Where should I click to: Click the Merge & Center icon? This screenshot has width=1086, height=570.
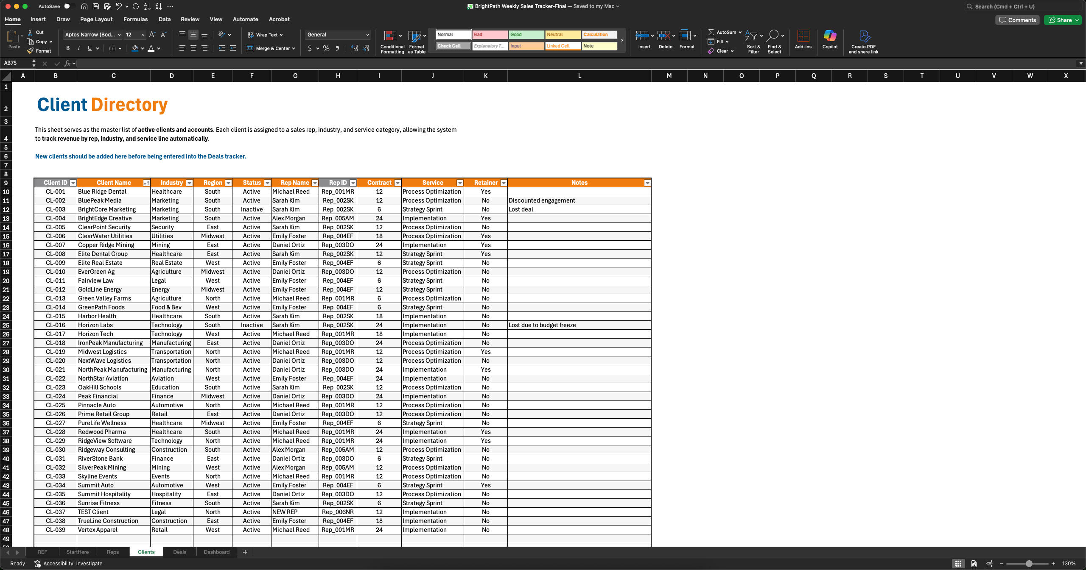coord(250,48)
